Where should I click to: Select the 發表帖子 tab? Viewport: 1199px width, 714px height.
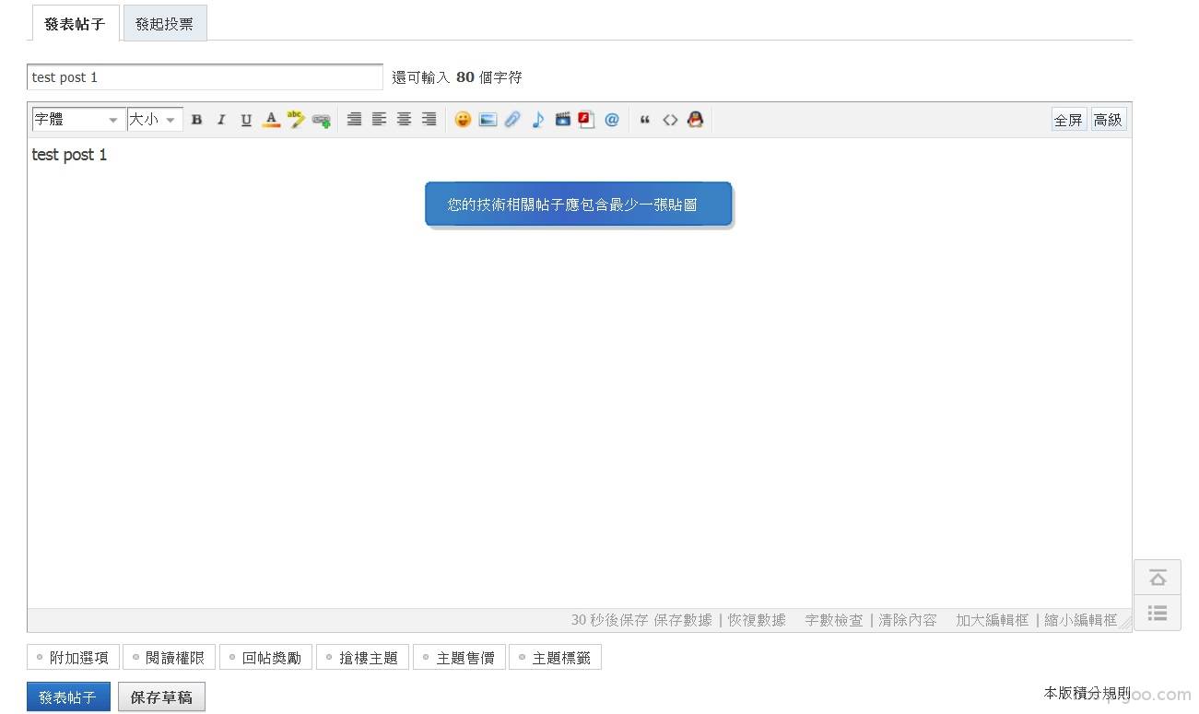click(75, 24)
